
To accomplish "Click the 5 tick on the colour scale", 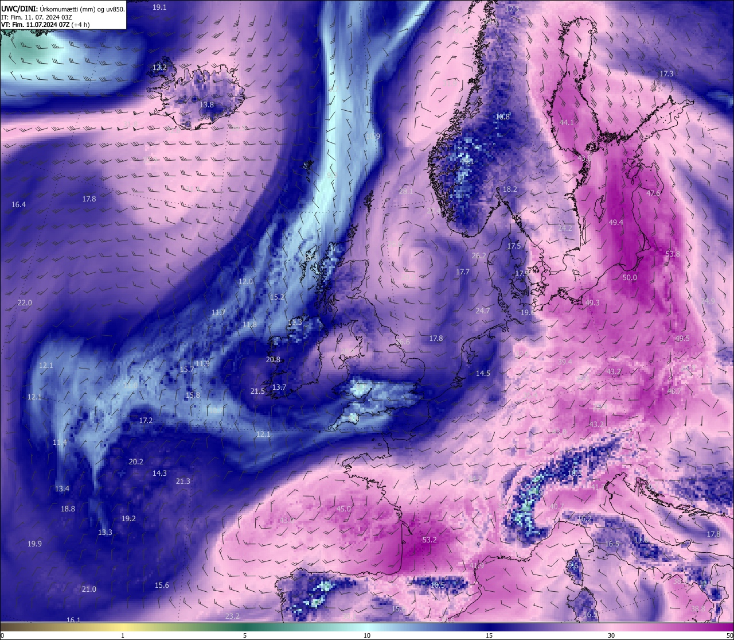I will point(245,635).
